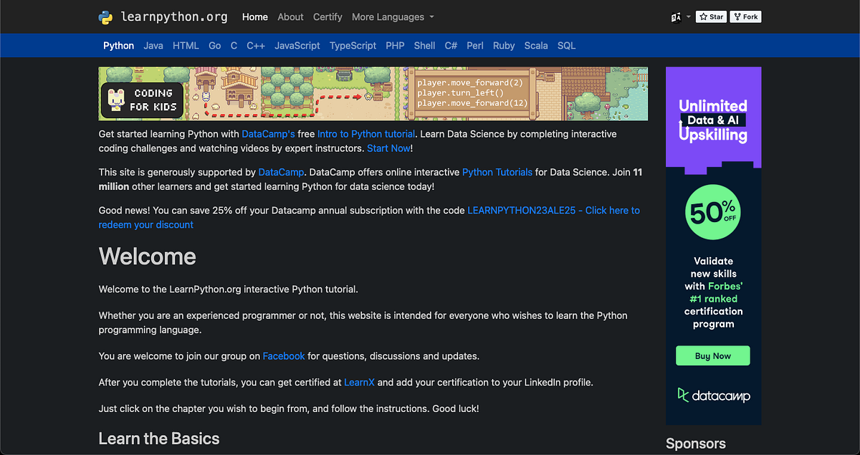This screenshot has width=860, height=455.
Task: Open the DataCamp's link in first paragraph
Action: point(268,134)
